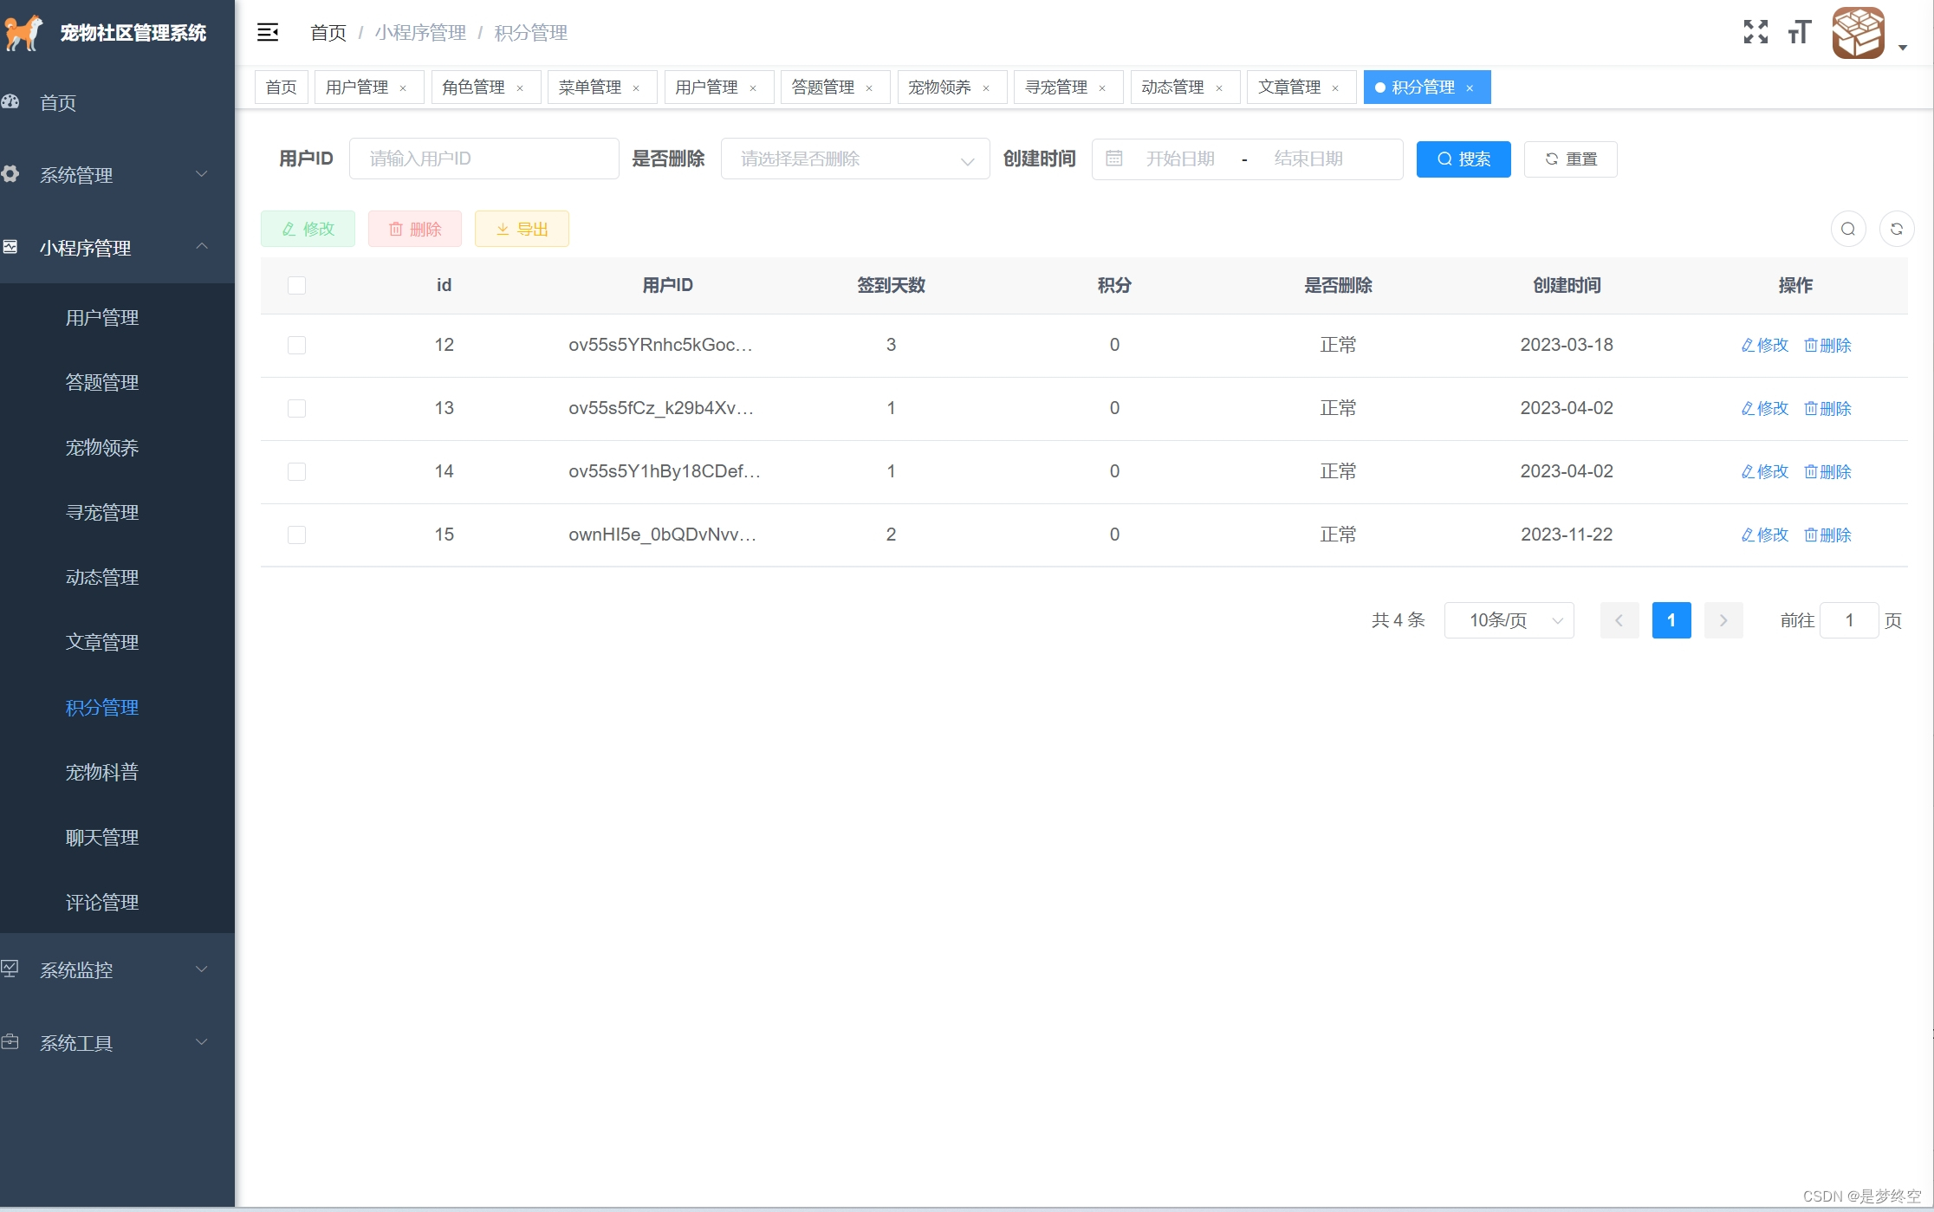Open the 是否删除 select dropdown
1934x1212 pixels.
(x=855, y=159)
